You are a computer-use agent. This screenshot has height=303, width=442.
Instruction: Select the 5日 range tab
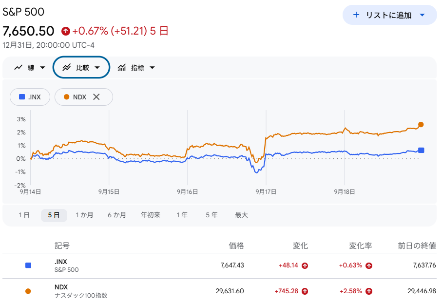pos(54,215)
